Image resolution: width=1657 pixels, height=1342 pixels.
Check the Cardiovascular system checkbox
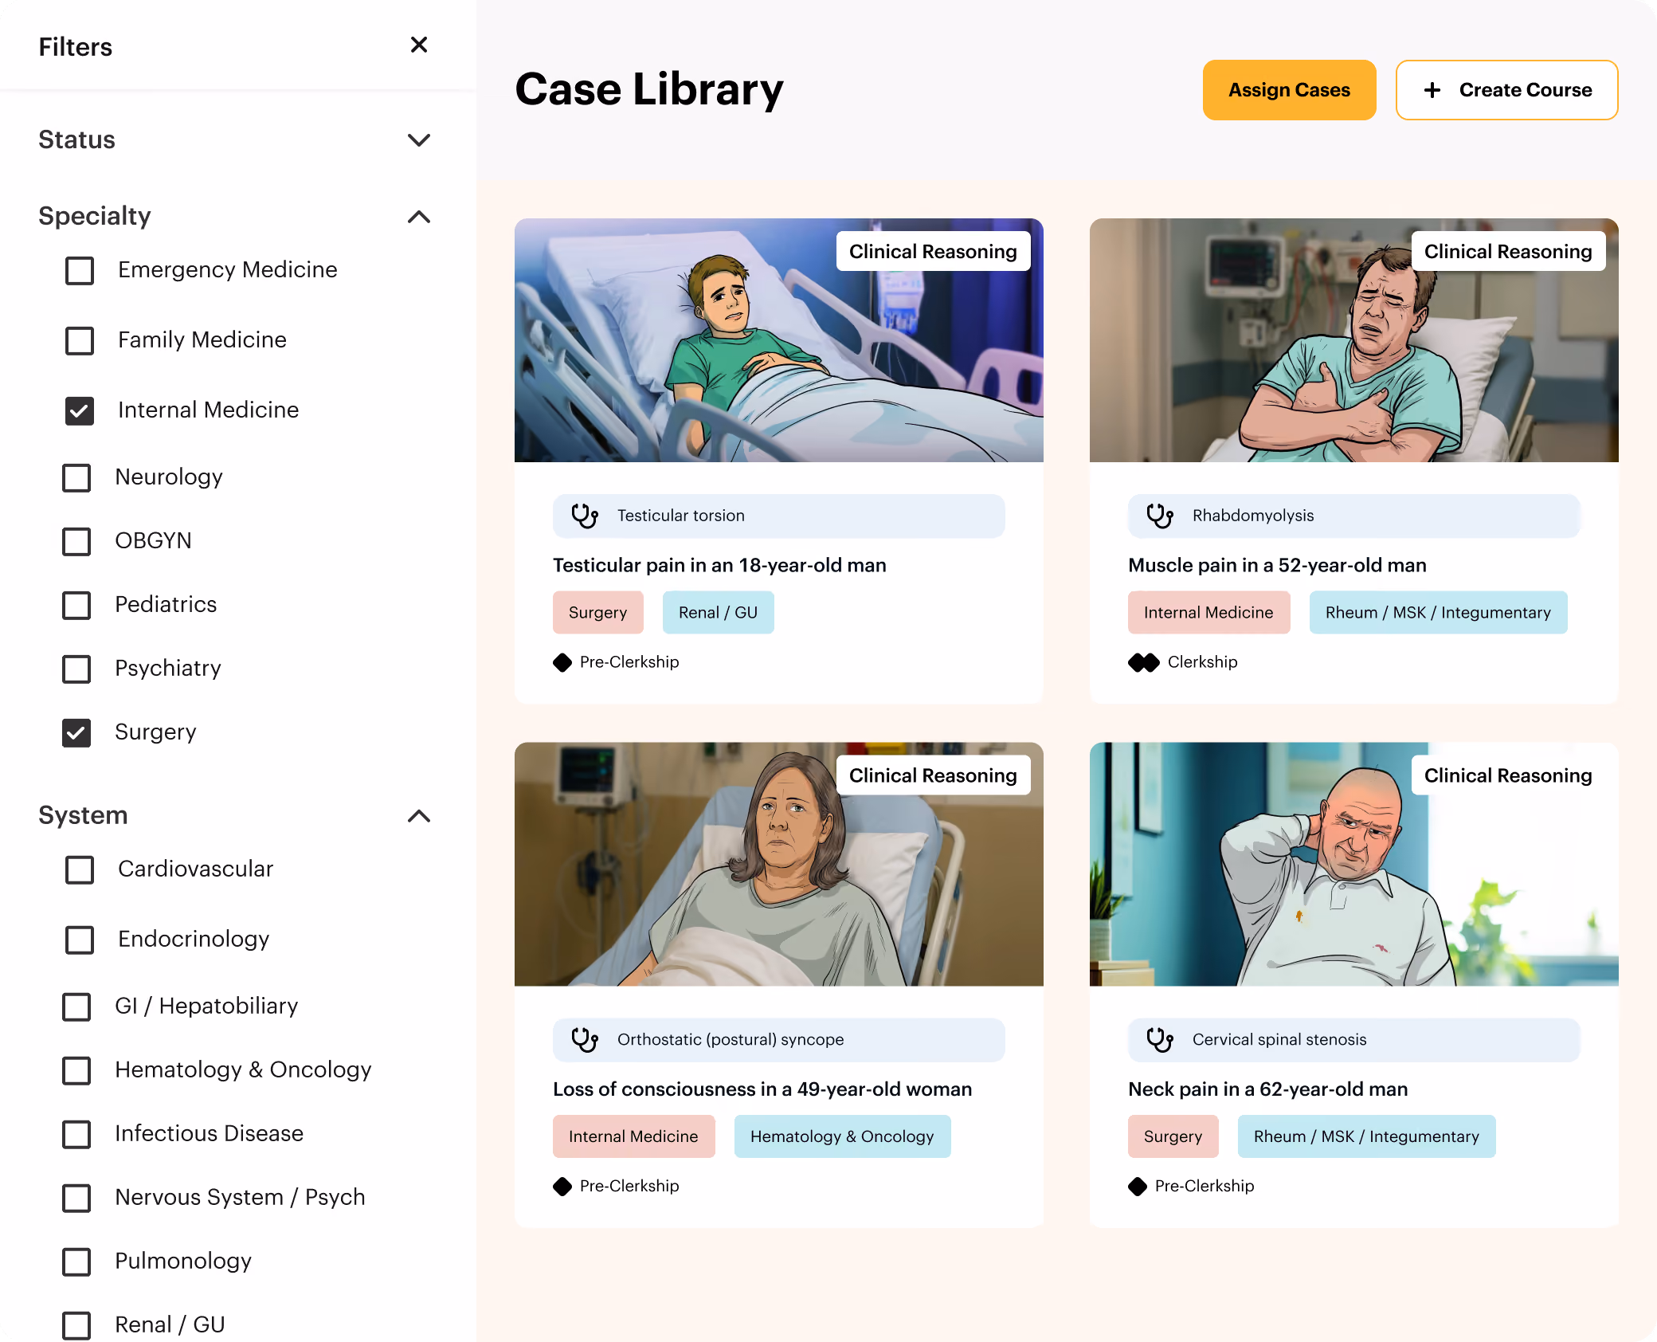(x=80, y=870)
